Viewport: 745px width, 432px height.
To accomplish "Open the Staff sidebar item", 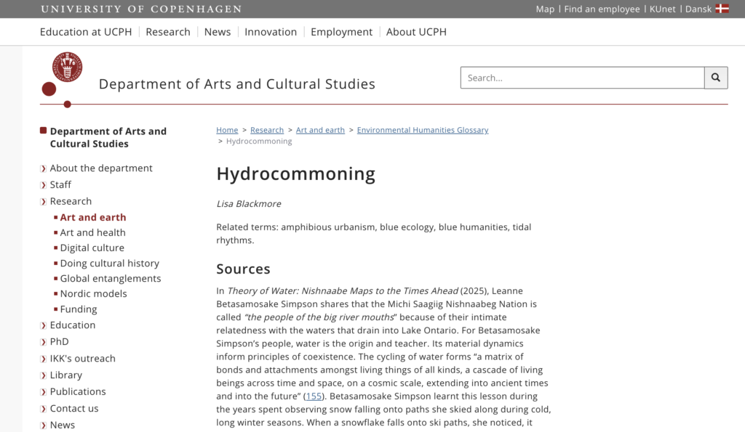I will [60, 184].
